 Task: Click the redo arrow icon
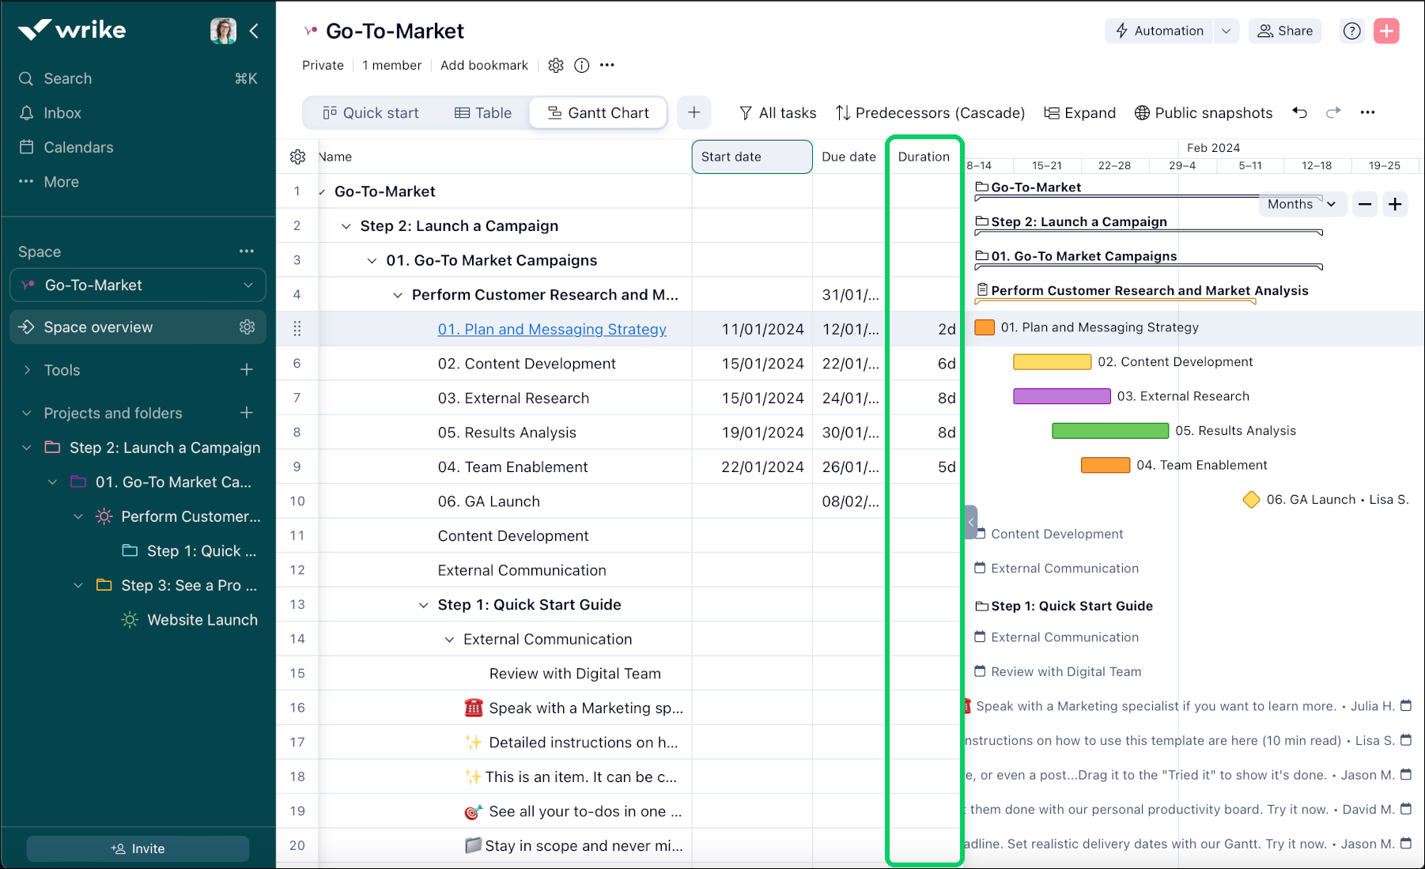1333,112
